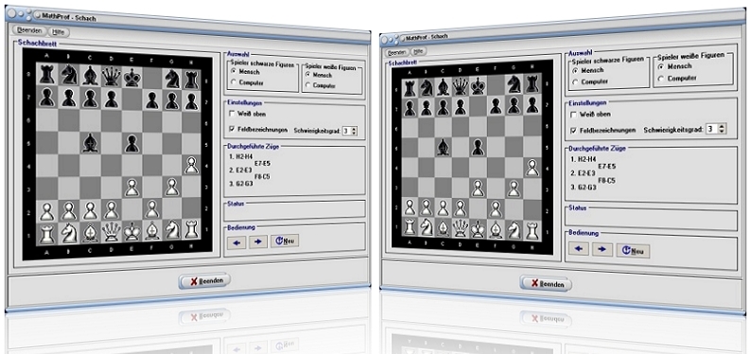Select black rook on A8 in left board
The image size is (751, 354).
pyautogui.click(x=47, y=74)
